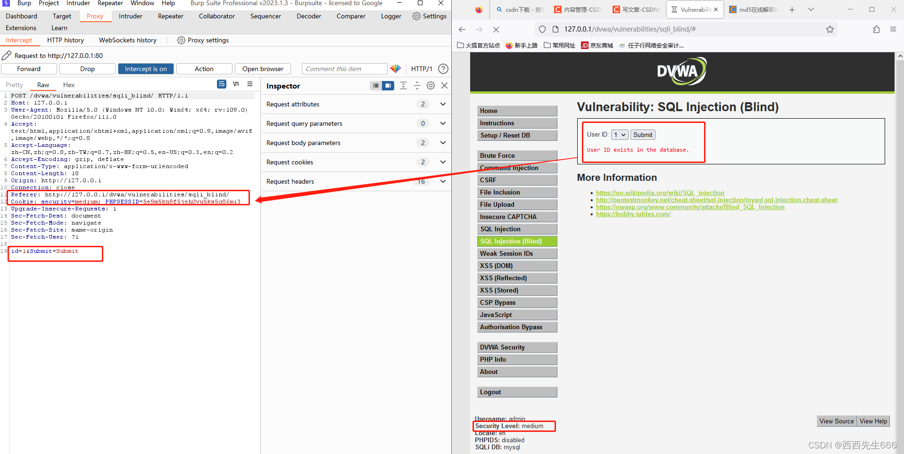Open a new Firefox tab
904x454 pixels.
coord(792,9)
